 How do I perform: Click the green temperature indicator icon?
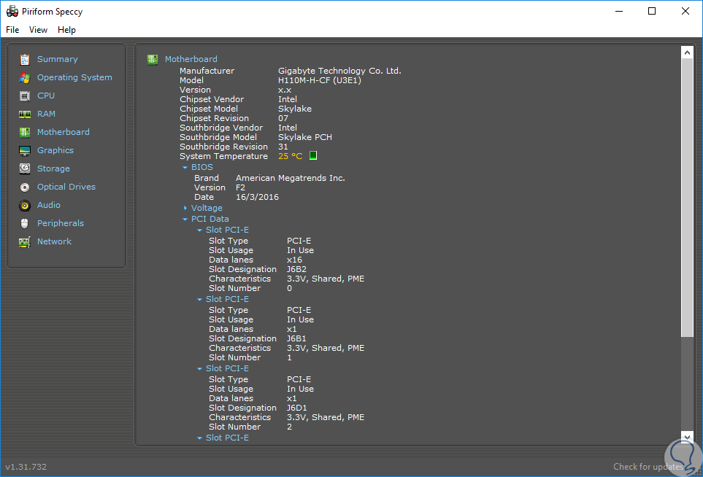coord(313,155)
